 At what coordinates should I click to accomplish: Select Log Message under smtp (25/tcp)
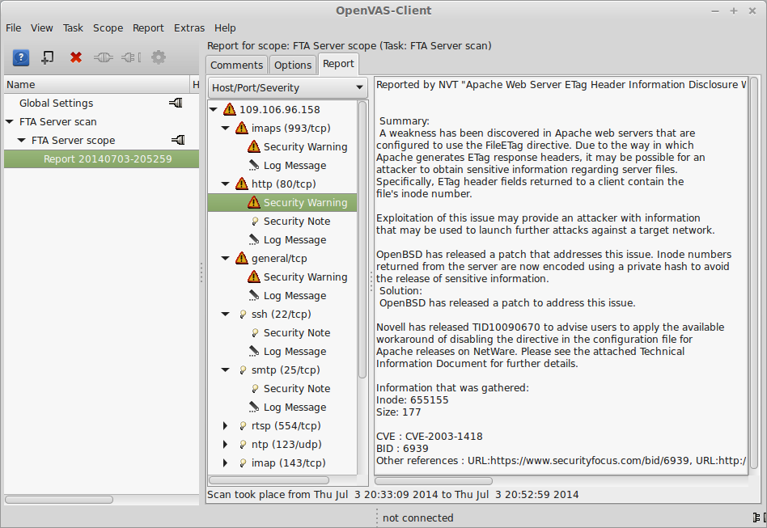point(295,407)
